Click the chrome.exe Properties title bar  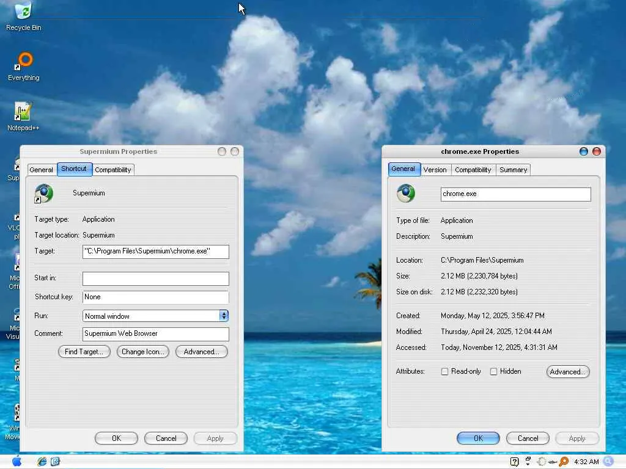click(x=480, y=151)
